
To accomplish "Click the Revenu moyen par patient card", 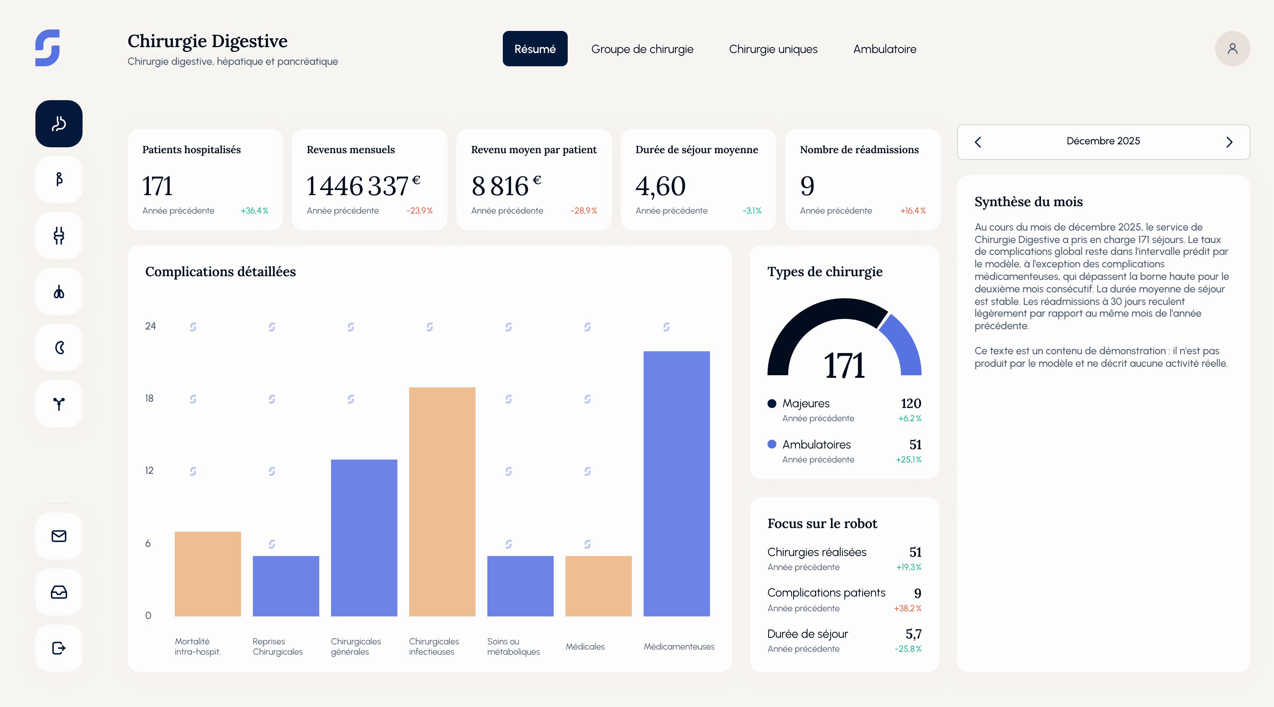I will click(534, 180).
